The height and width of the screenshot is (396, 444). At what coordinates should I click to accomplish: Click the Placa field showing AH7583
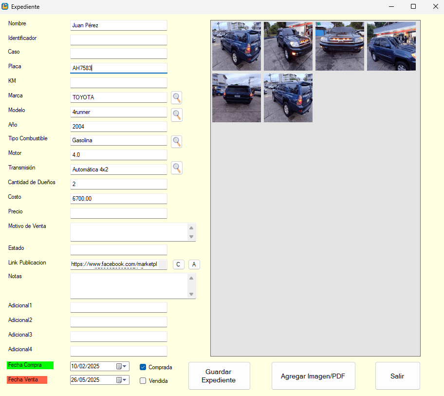pyautogui.click(x=119, y=68)
